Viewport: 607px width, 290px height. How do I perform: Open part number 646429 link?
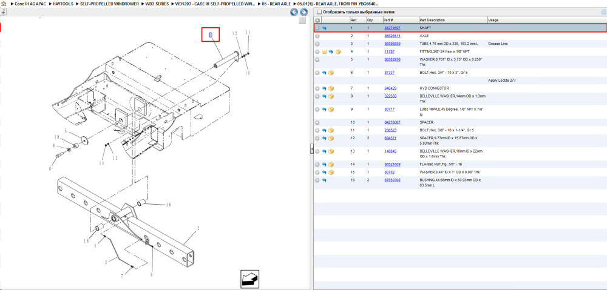[390, 88]
